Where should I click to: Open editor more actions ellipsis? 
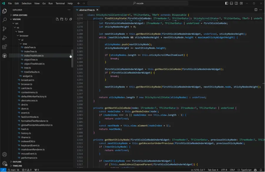pos(261,10)
